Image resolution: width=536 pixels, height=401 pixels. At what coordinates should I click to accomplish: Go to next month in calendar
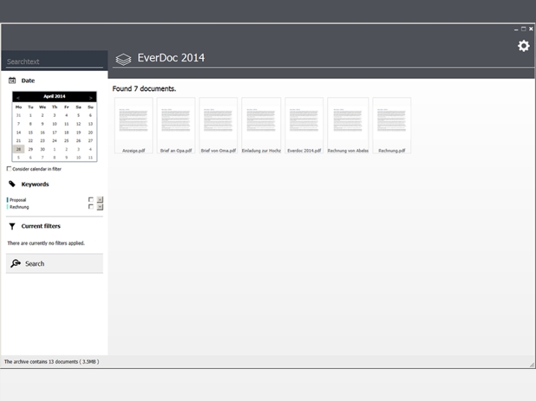91,97
